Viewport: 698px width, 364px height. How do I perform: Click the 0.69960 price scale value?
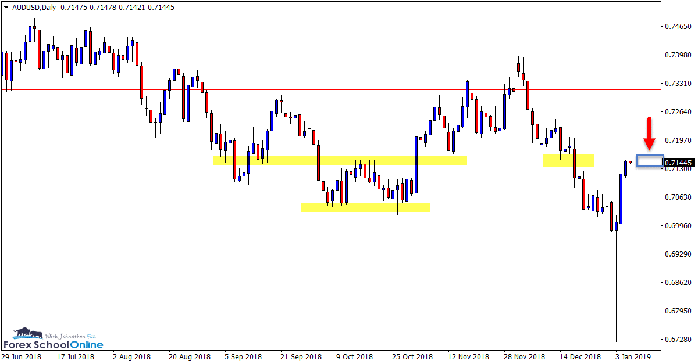(677, 225)
